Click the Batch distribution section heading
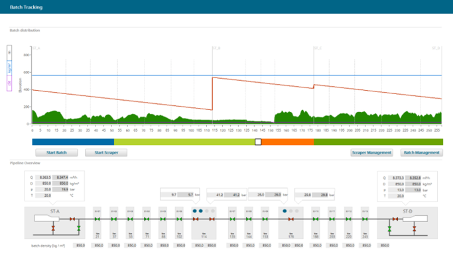Screen dimensions: 453x255 (x=25, y=30)
